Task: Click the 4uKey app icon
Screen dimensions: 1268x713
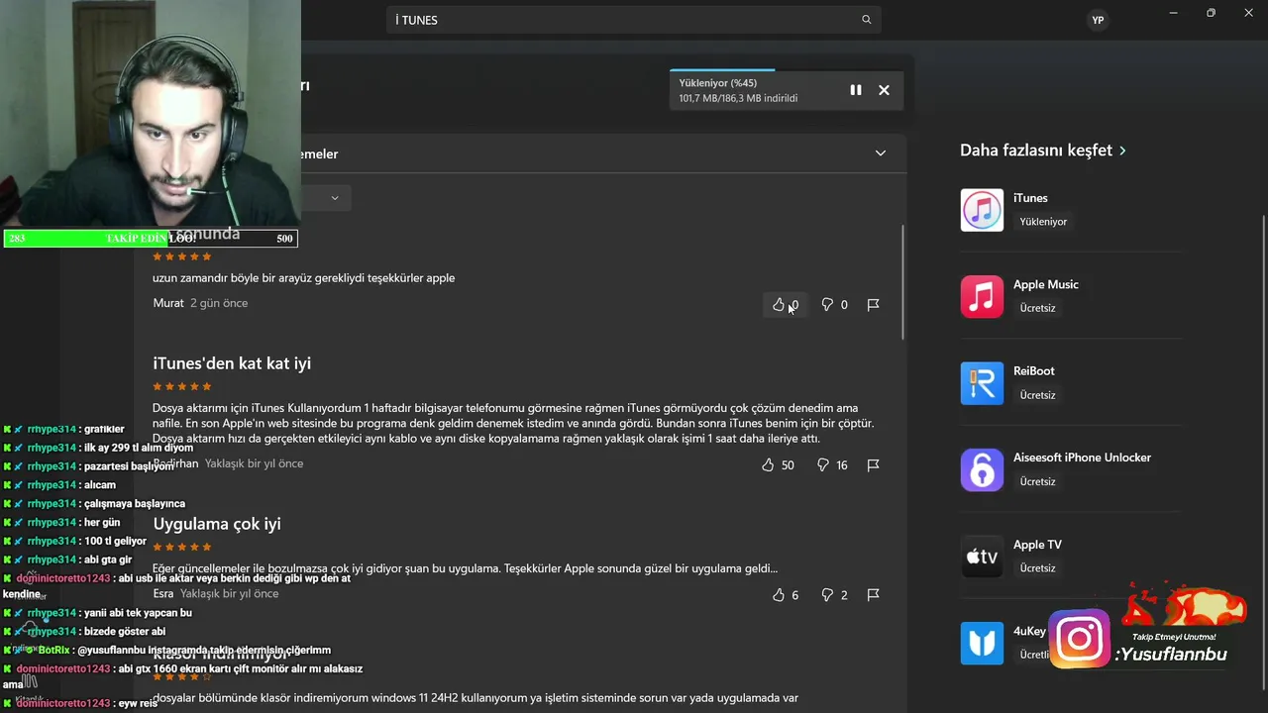Action: click(982, 643)
